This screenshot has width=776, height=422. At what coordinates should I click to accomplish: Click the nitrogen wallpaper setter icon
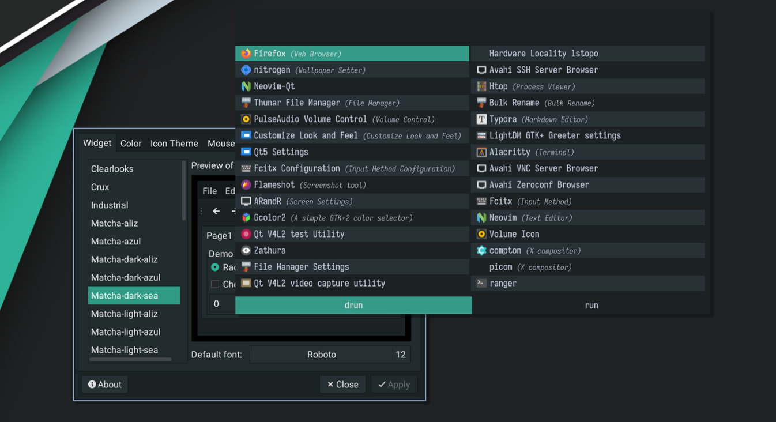coord(246,70)
